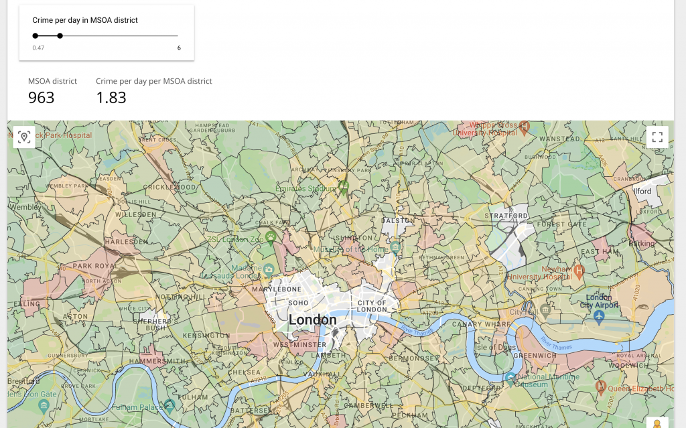
Task: Click the CITY OF LONDON map label
Action: pos(372,306)
